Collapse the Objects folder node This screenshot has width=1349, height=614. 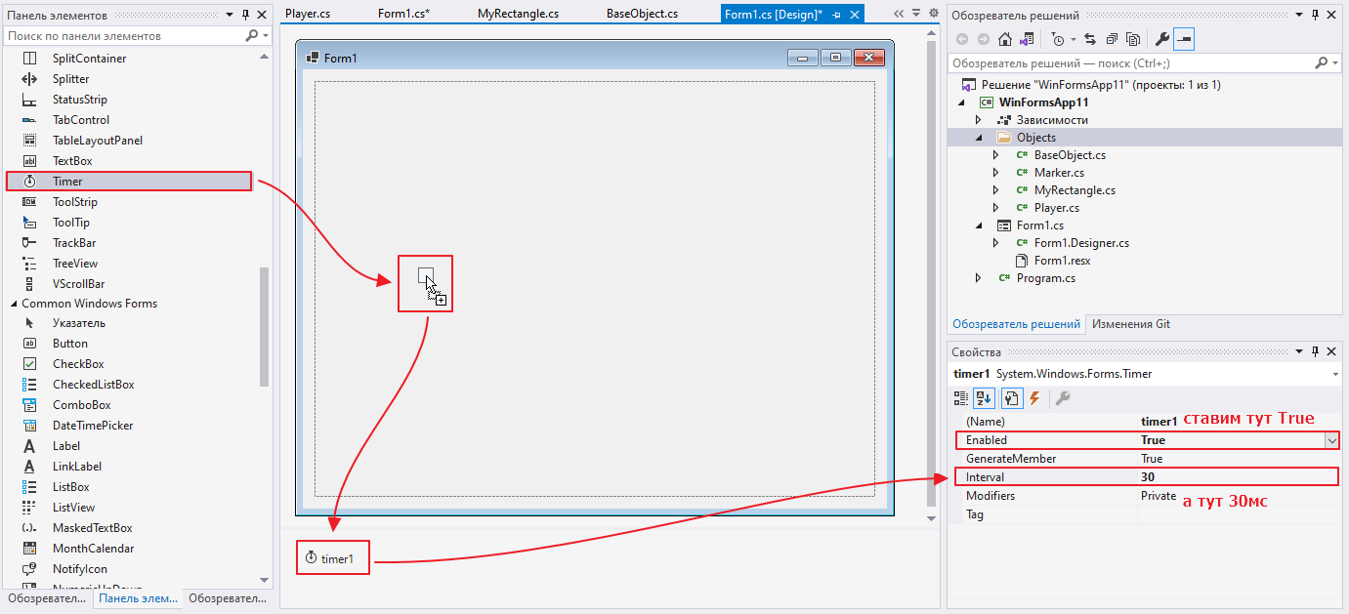click(x=979, y=138)
